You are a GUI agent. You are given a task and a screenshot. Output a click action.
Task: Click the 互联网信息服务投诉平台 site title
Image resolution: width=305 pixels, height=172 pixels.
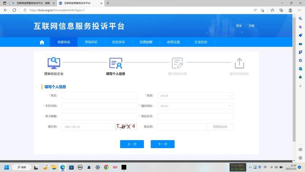[79, 26]
